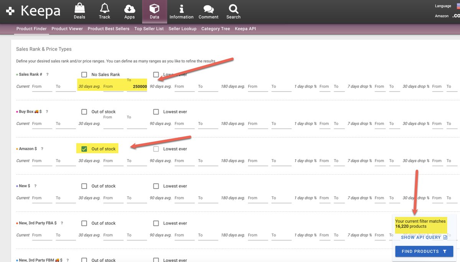Switch to Top Seller List tab

point(149,29)
